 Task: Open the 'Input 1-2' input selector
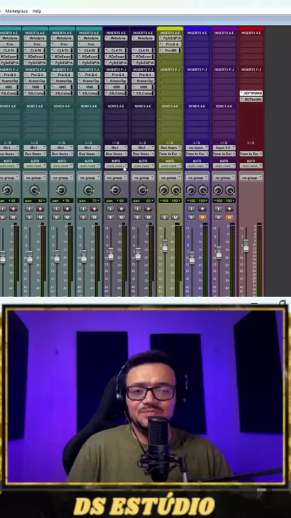point(224,147)
